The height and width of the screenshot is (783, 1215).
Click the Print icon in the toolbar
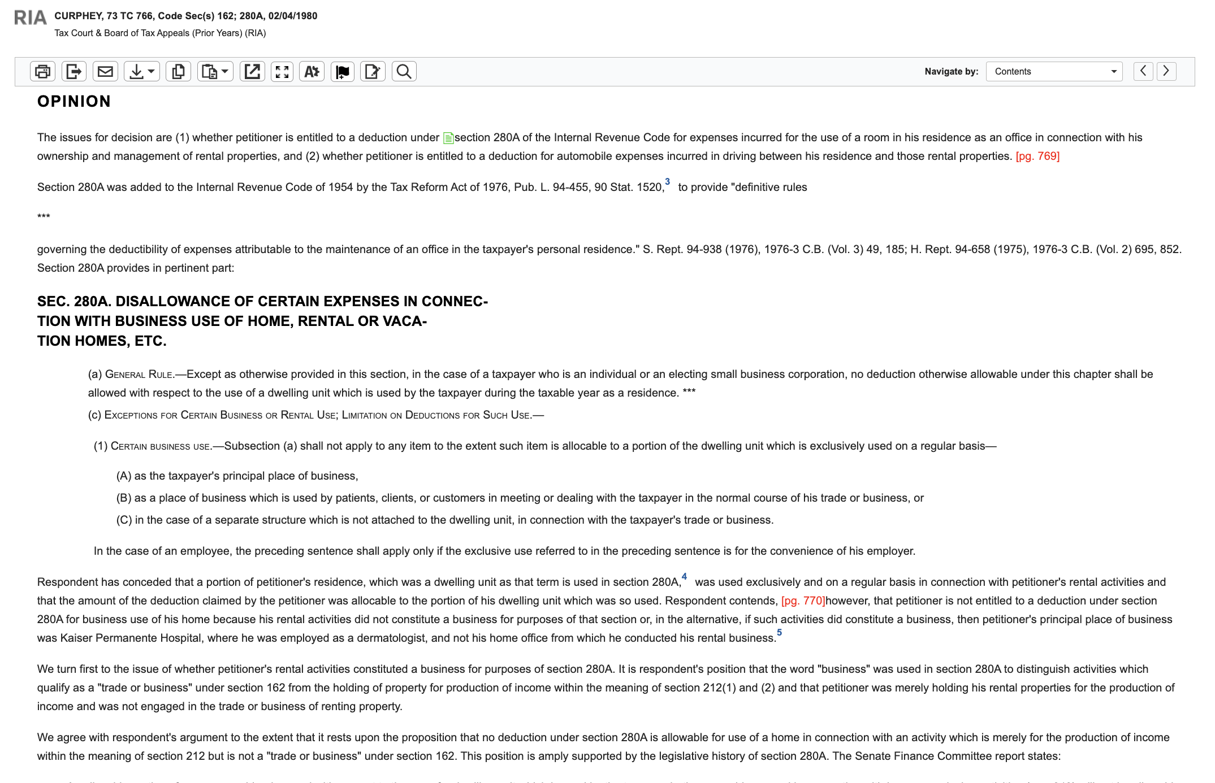[x=42, y=71]
